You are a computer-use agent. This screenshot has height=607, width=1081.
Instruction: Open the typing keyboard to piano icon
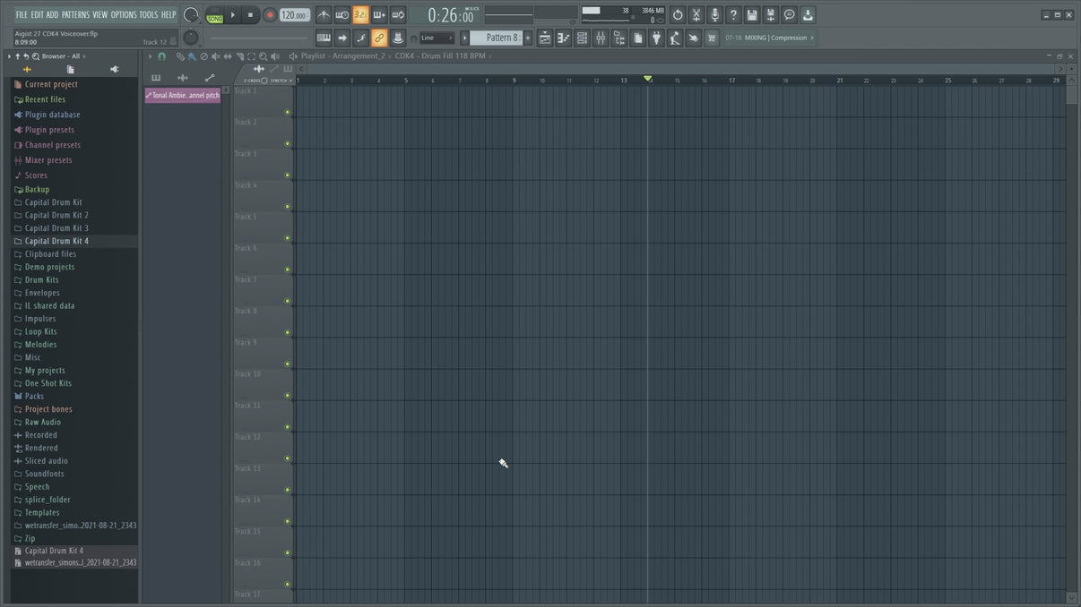[324, 38]
